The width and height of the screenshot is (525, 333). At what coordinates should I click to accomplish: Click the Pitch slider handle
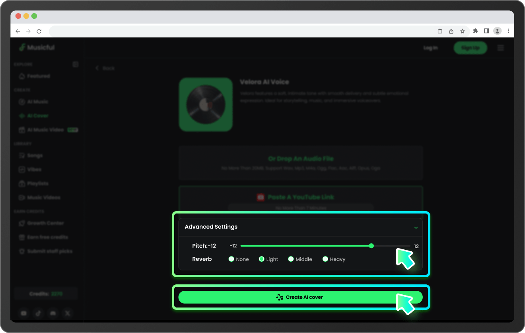371,246
